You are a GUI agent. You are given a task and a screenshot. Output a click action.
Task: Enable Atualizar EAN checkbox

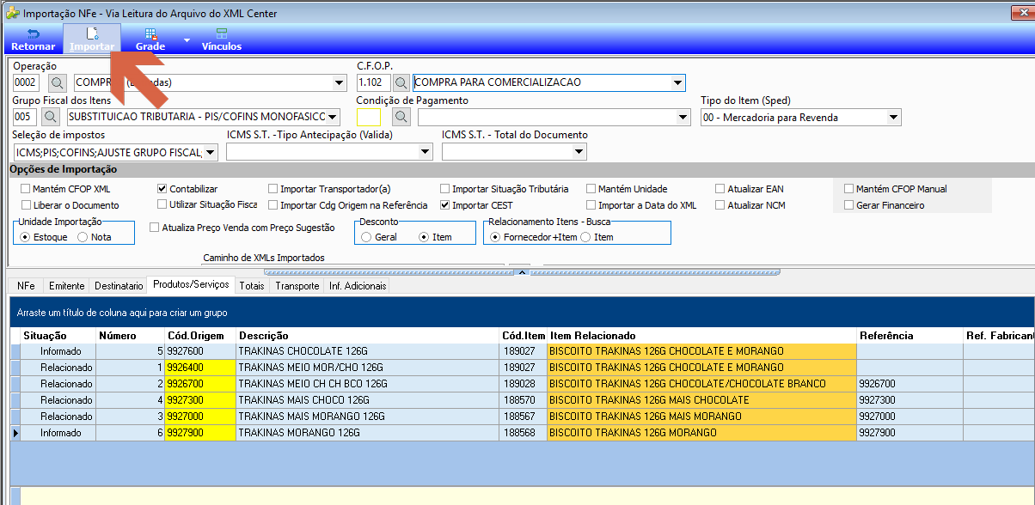click(720, 189)
